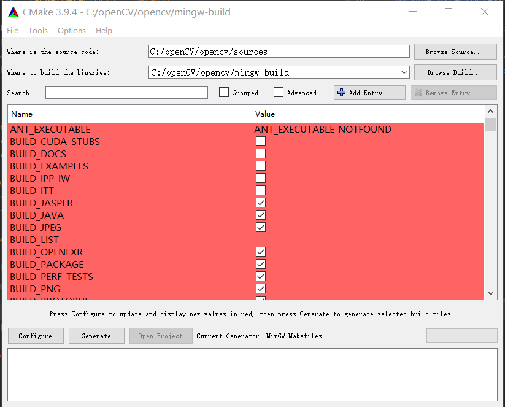
Task: Select the BUILD_IPP_IW entry name
Action: point(40,178)
